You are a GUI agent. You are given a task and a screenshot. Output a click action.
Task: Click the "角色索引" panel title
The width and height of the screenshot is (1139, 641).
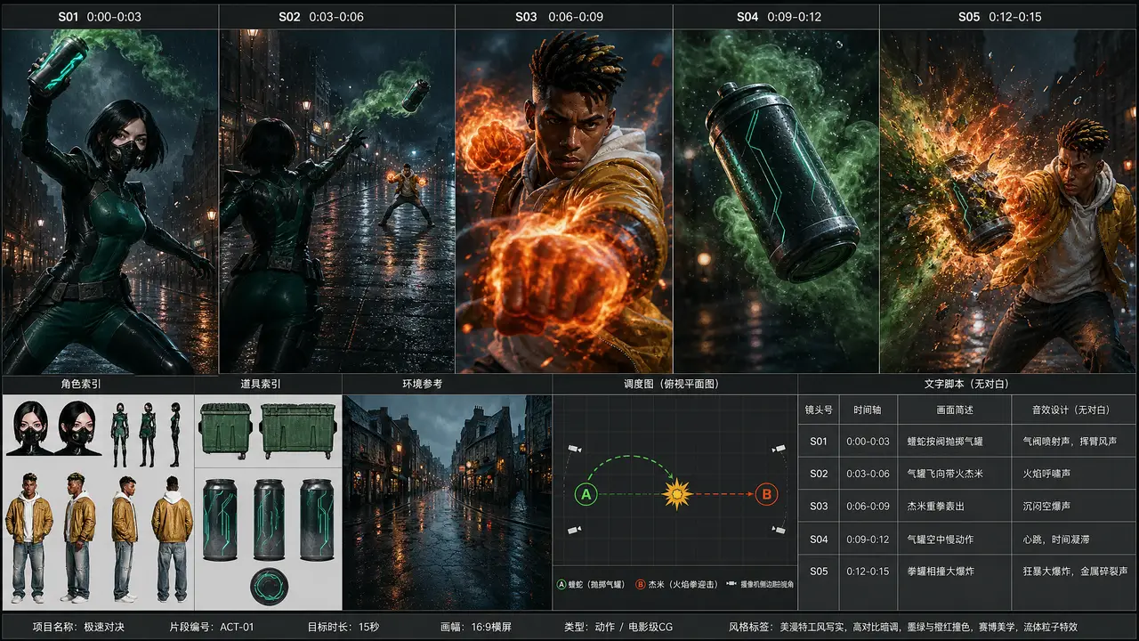click(x=81, y=384)
